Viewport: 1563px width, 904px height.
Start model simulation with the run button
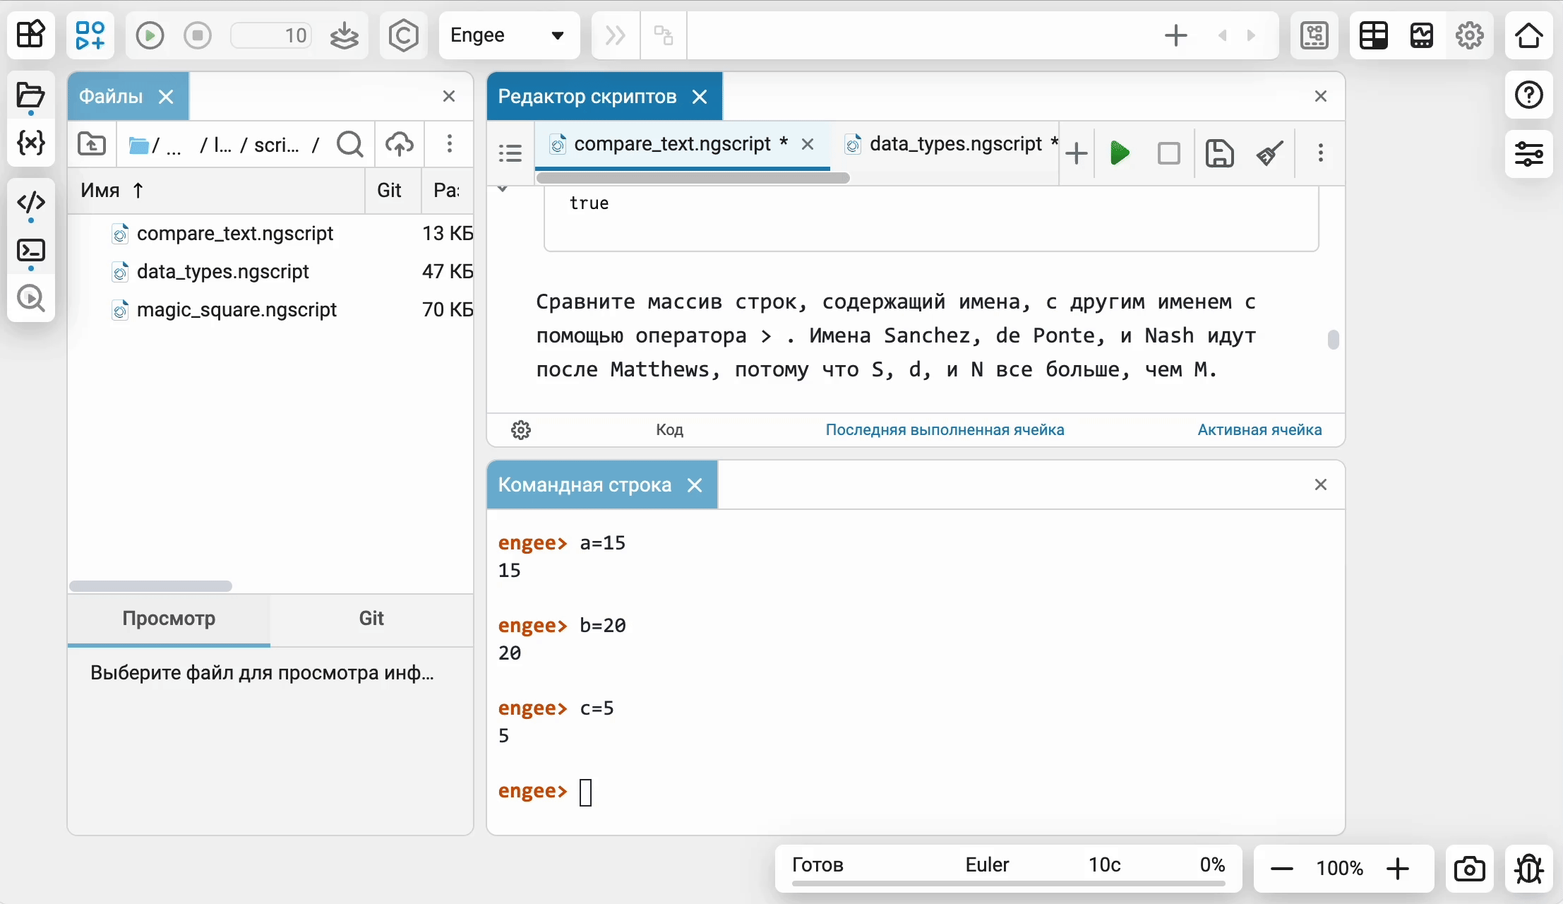tap(150, 35)
